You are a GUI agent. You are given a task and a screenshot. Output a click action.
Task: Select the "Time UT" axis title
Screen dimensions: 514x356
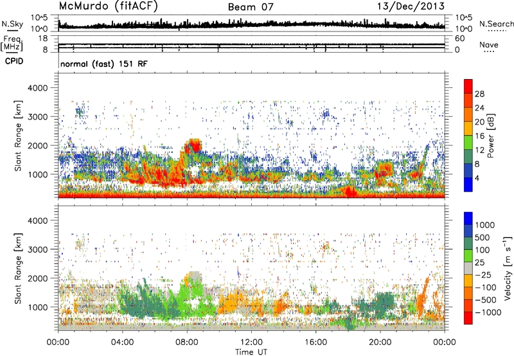tap(251, 352)
